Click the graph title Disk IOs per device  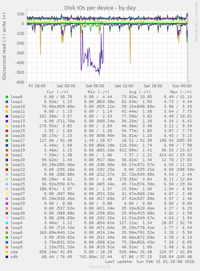100,8
